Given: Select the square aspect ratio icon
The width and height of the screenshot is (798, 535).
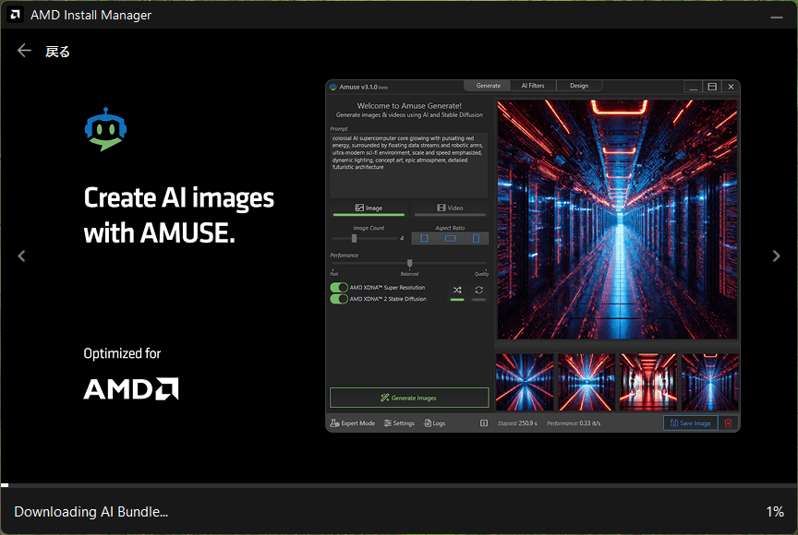Looking at the screenshot, I should click(x=425, y=238).
